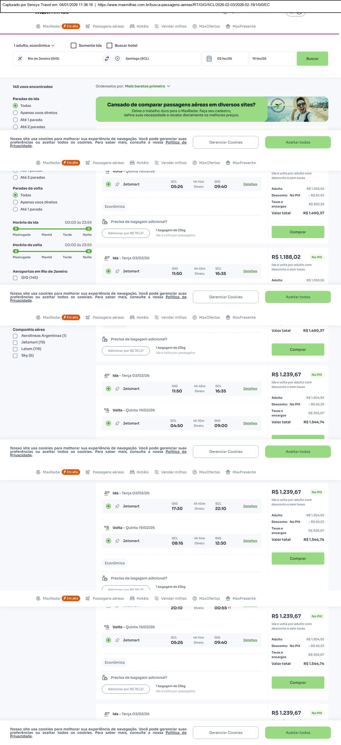The image size is (341, 745).
Task: Pin the Jetsmart return flight departing at 08:16
Action: click(x=117, y=541)
